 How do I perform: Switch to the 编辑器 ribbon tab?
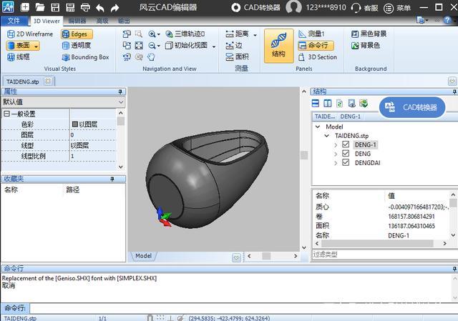(x=77, y=21)
